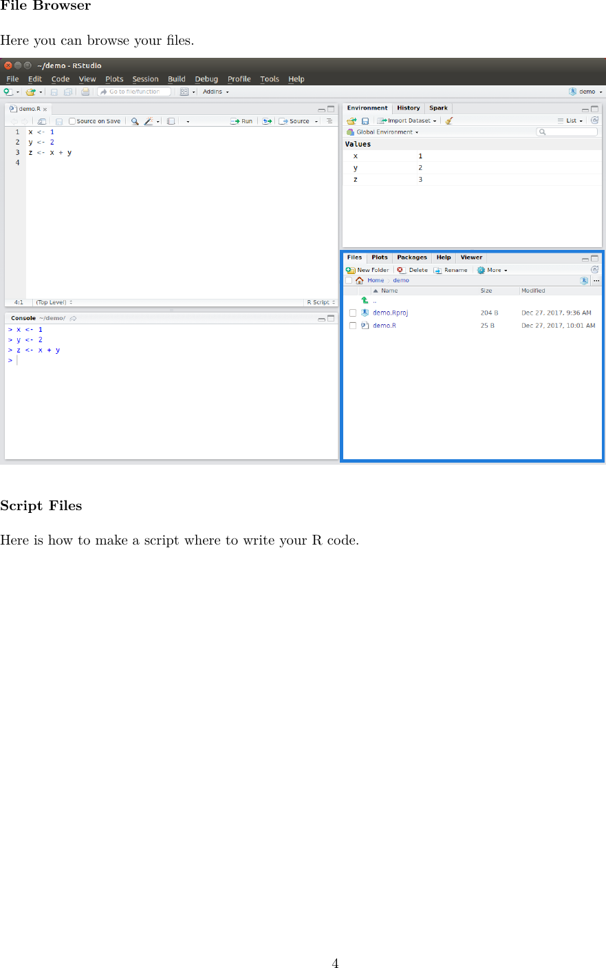
Task: Open the Source button dropdown arrow
Action: coord(316,121)
